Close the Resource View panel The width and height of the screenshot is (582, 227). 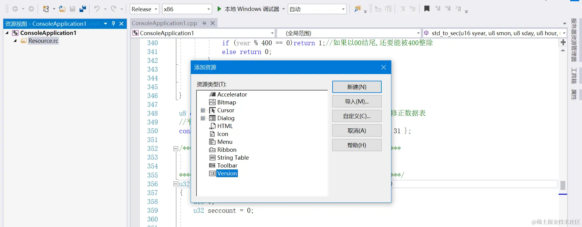(122, 24)
